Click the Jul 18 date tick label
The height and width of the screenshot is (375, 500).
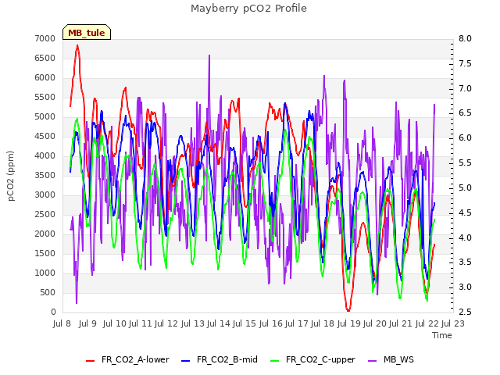tap(323, 323)
